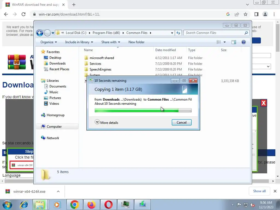Toggle Chrome side panel icon

point(256,14)
